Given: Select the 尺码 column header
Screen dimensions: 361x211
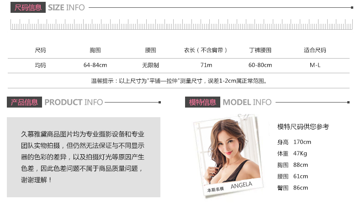Looking at the screenshot, I should pos(40,50).
